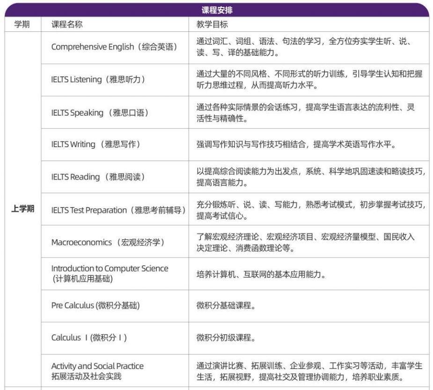433x390 pixels.
Task: Click the Comprehensive English course name
Action: tap(114, 47)
